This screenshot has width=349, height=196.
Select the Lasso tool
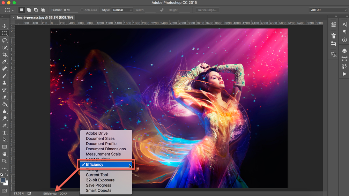tap(5, 40)
